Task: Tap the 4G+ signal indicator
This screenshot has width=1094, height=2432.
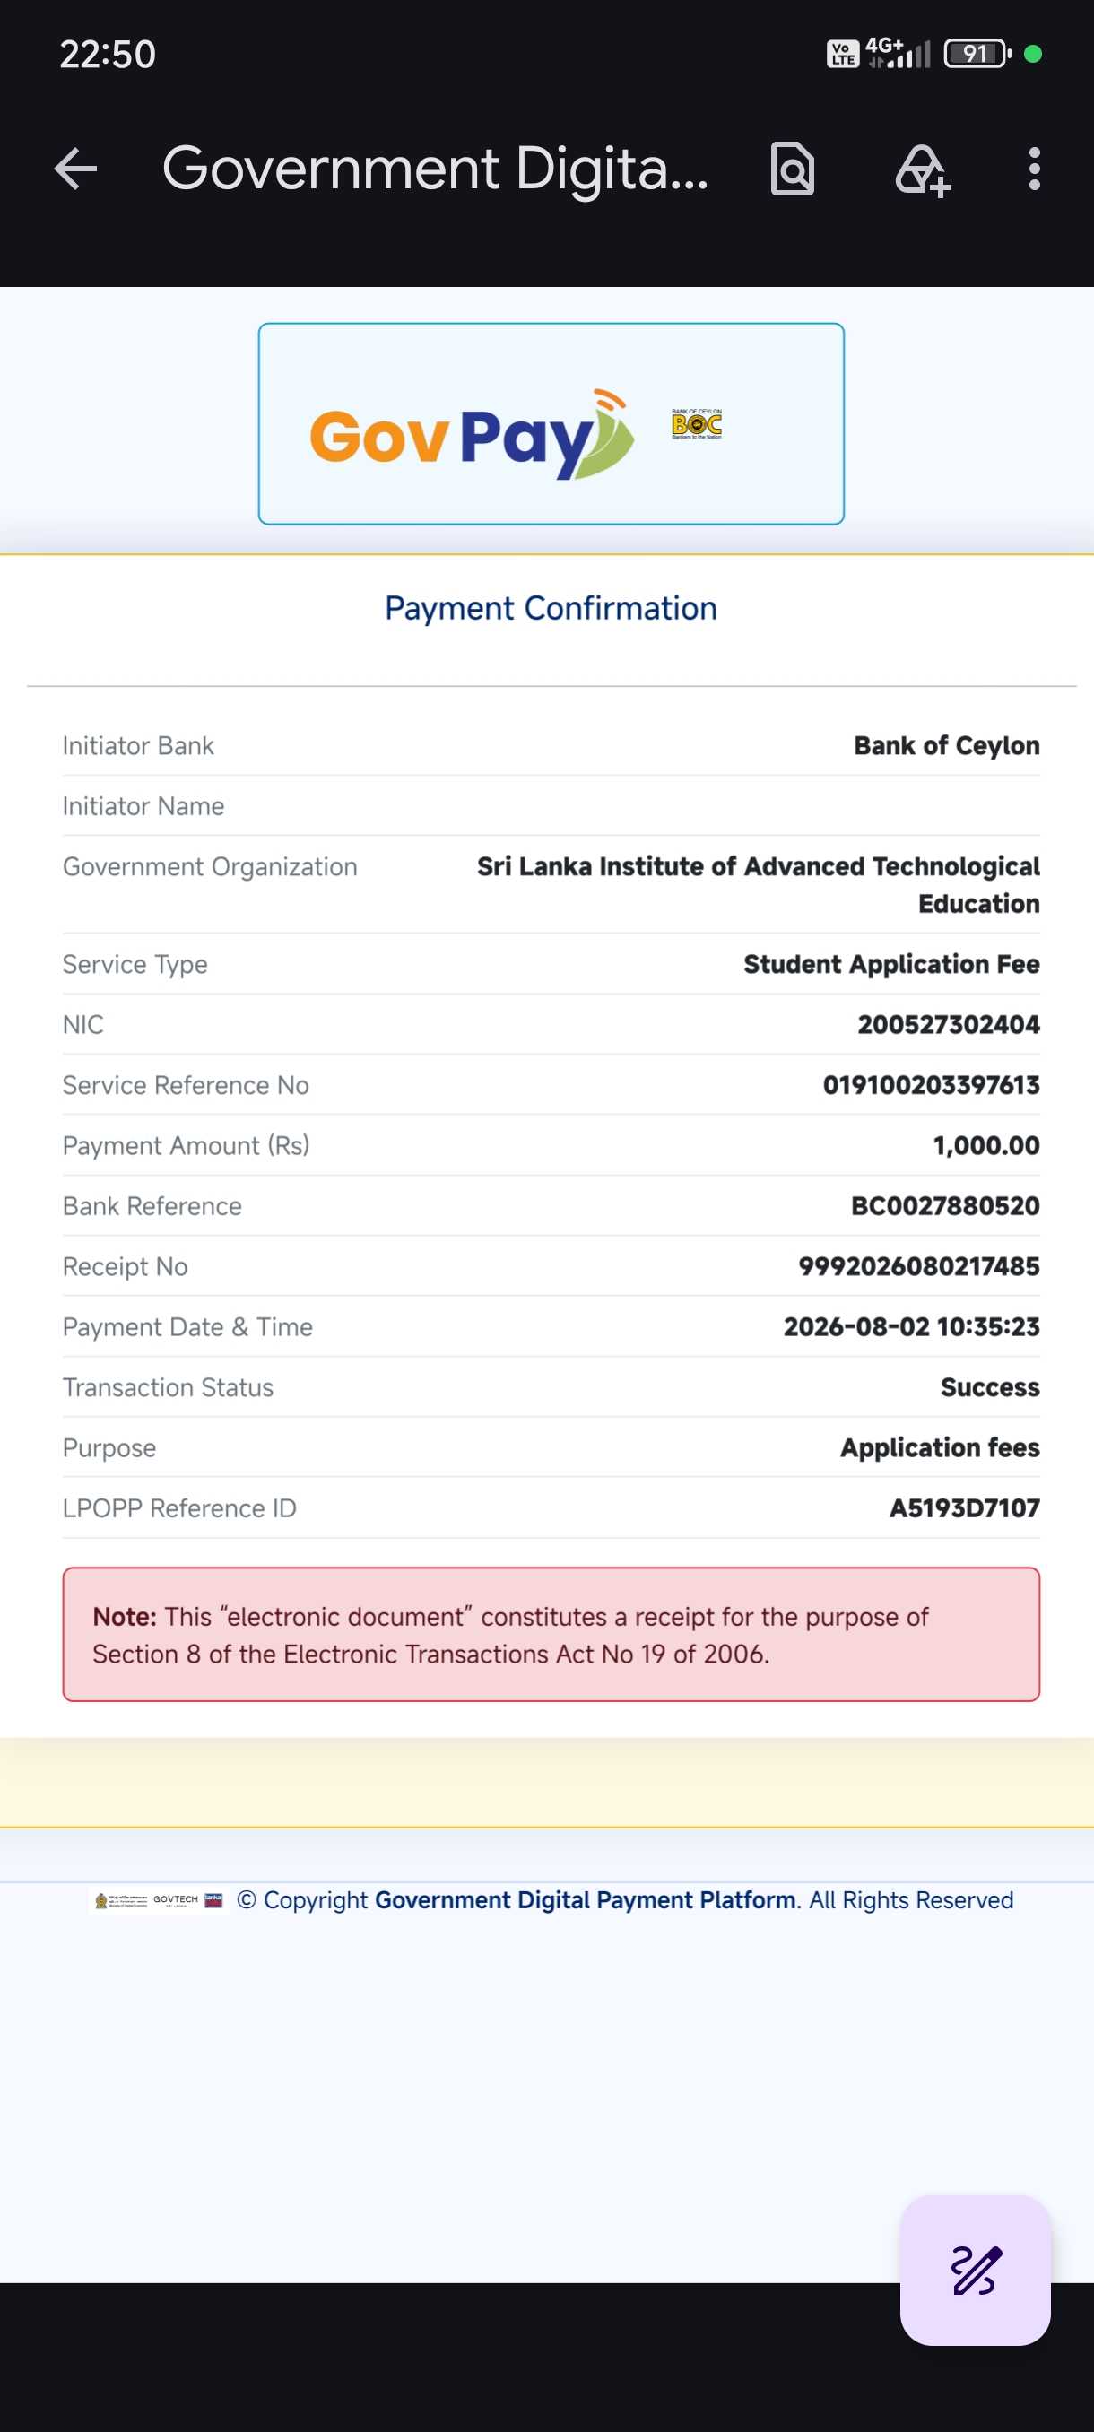Action: (897, 53)
